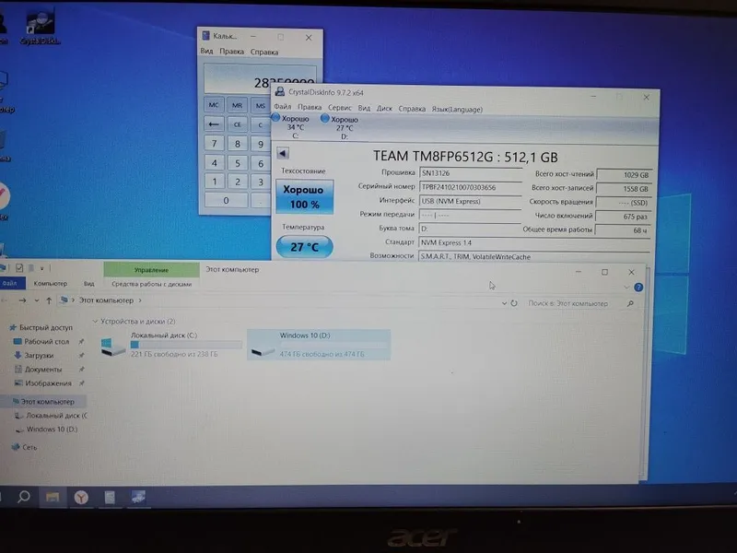Click the Calculator display field
This screenshot has height=553, width=737.
click(x=260, y=79)
